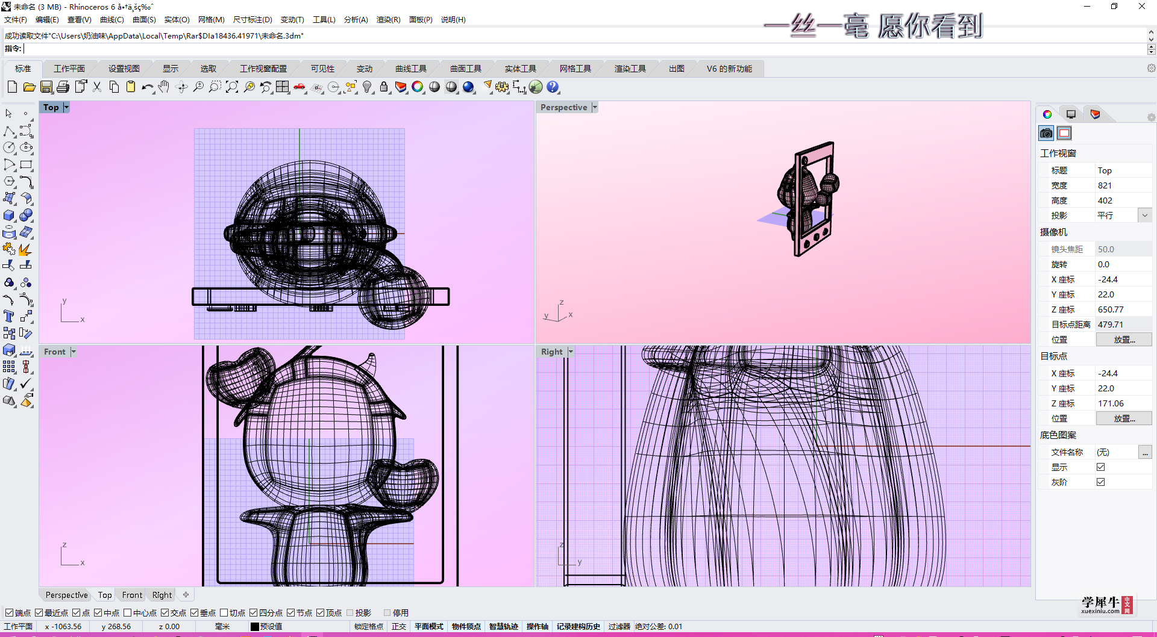Select the Circle tool in left sidebar
The height and width of the screenshot is (637, 1157).
tap(9, 148)
